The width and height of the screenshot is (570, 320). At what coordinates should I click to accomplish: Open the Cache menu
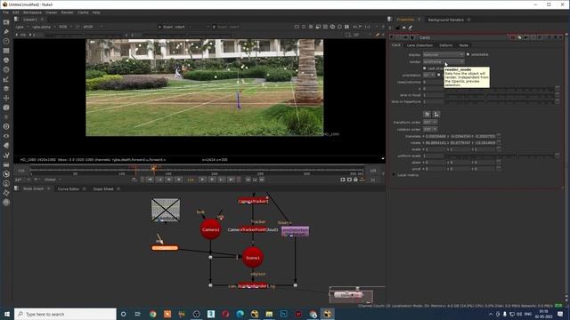point(83,12)
